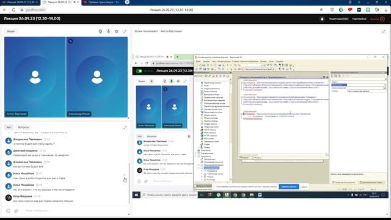The width and height of the screenshot is (391, 220).
Task: Expand Формы node in the tree
Action: [202, 177]
